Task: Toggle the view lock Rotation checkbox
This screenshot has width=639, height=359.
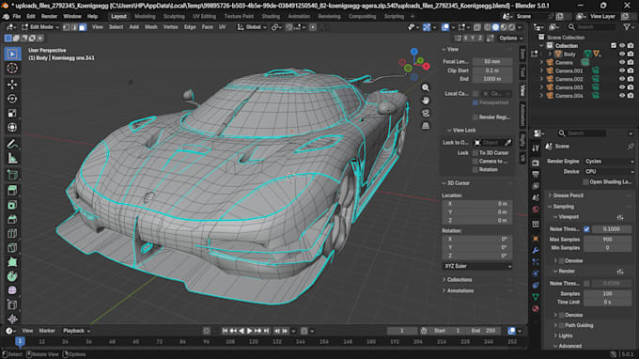Action: [475, 169]
